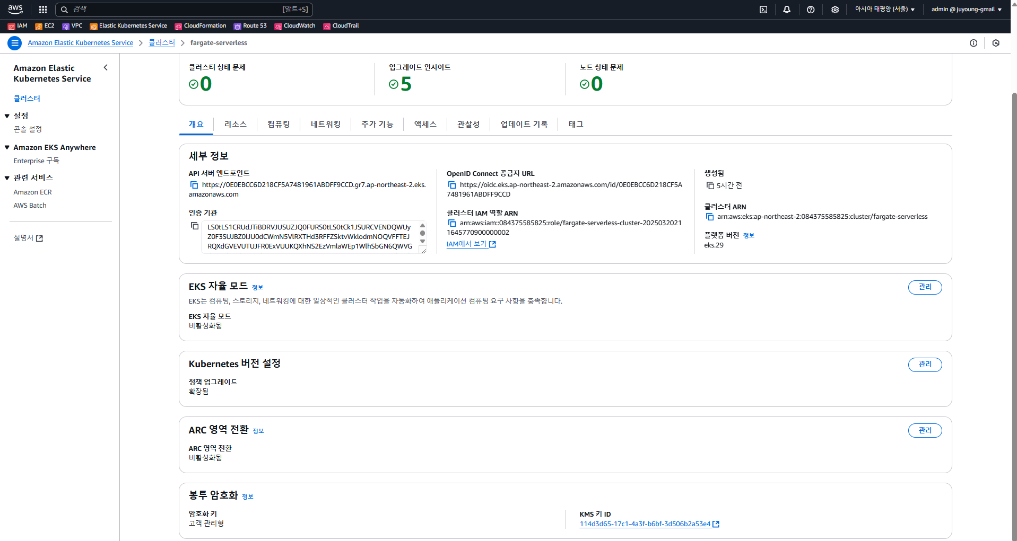Open 정보 link next to ARC 영역 전환
The width and height of the screenshot is (1017, 541).
tap(258, 431)
